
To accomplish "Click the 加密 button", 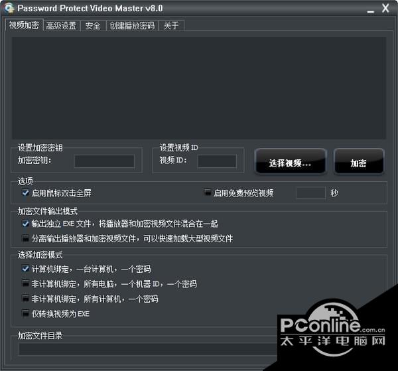I will click(359, 161).
